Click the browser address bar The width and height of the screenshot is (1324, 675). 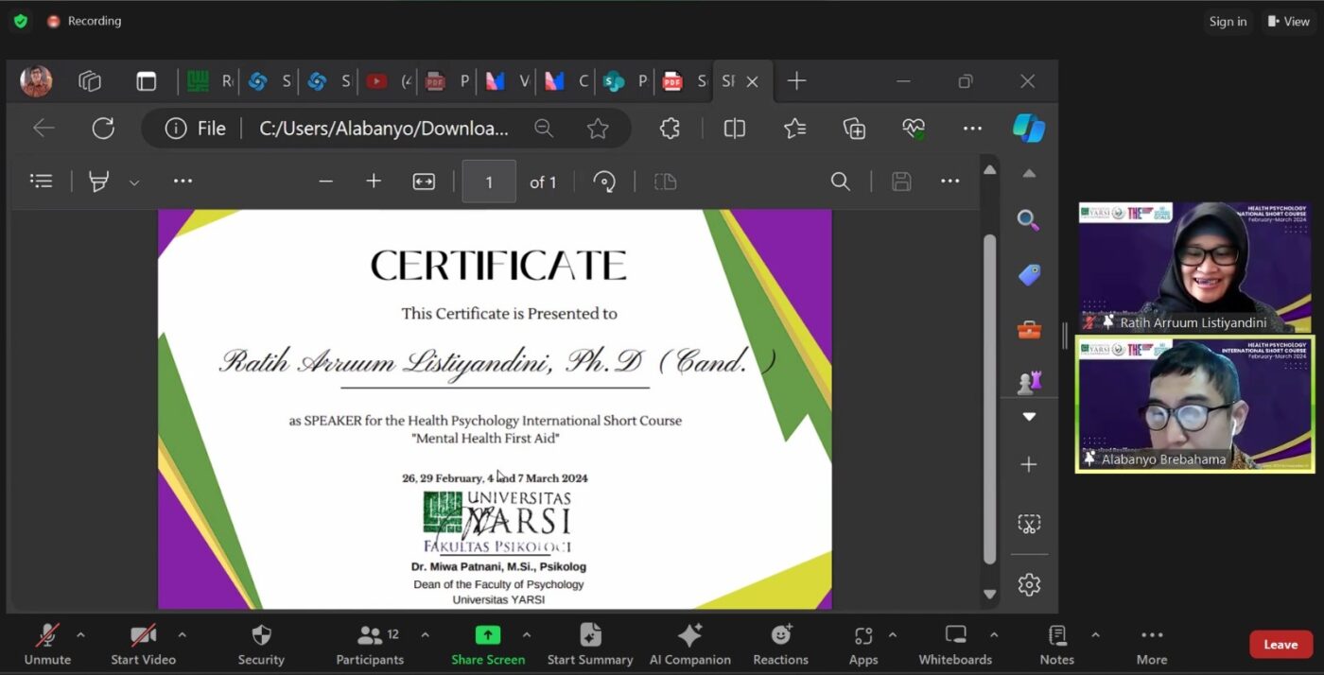pos(386,129)
